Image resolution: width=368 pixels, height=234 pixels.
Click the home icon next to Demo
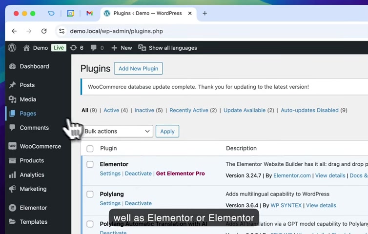coord(26,48)
